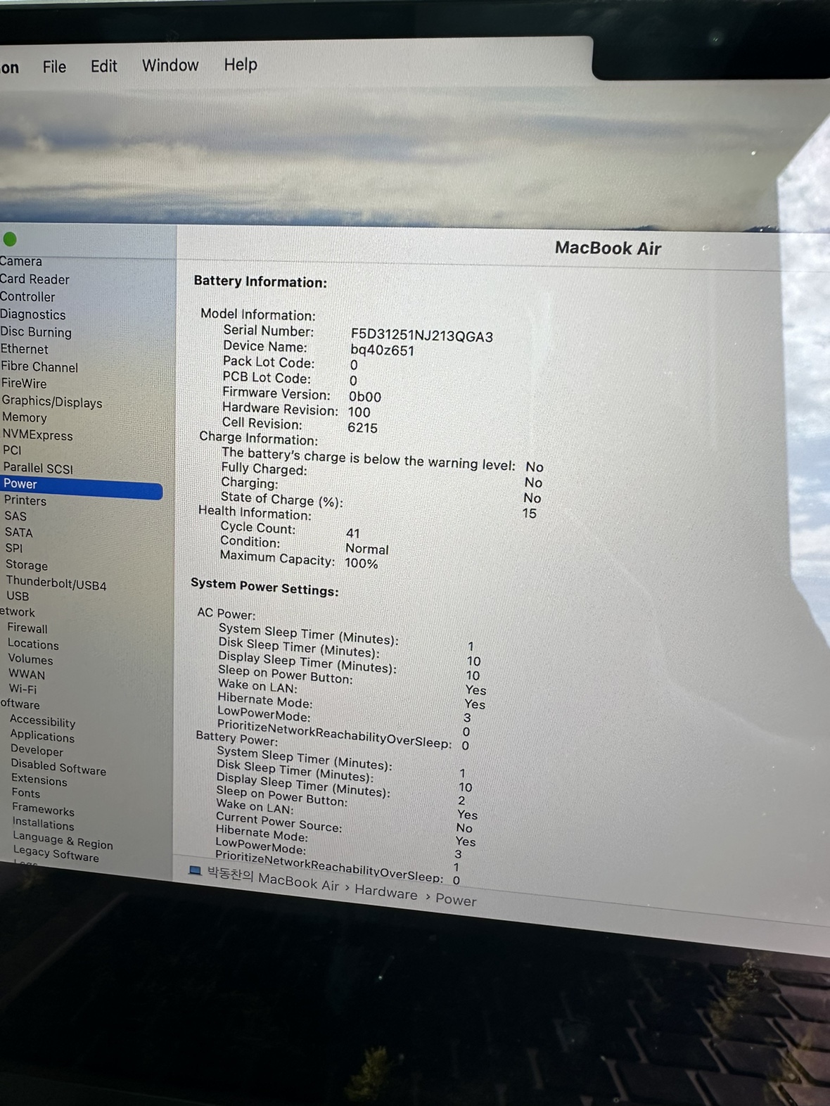Click firmware version value 0b00
The image size is (830, 1106).
coord(365,397)
